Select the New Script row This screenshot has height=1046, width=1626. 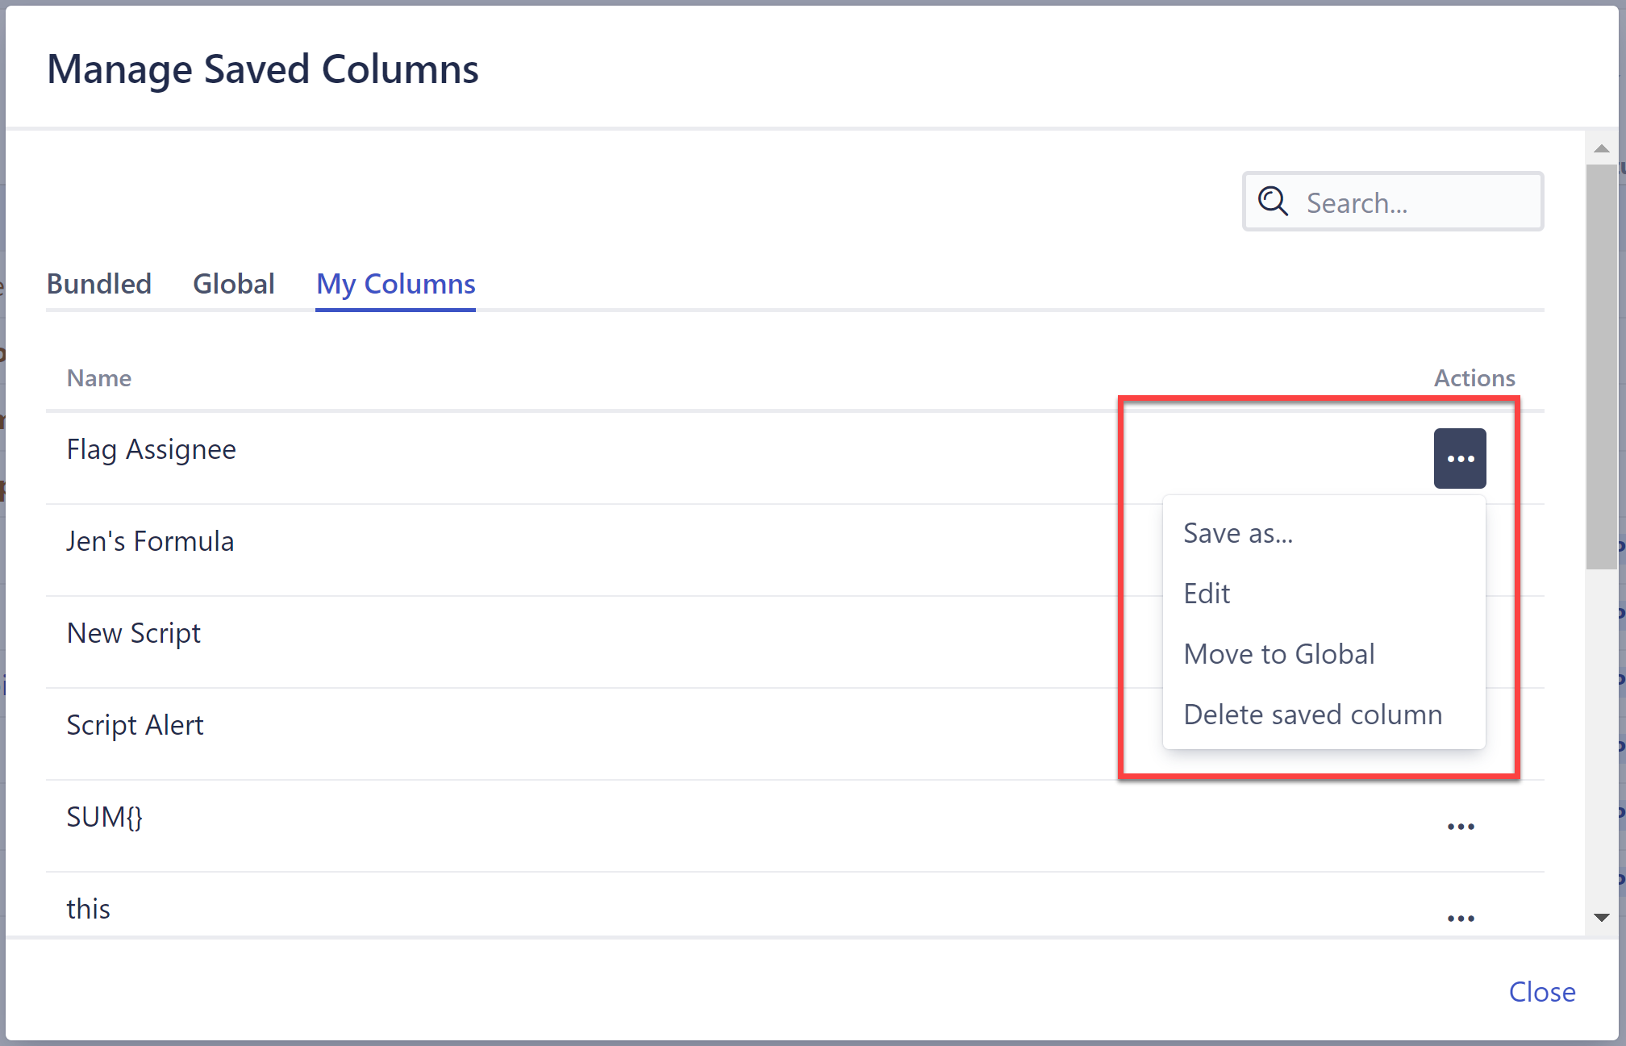pos(133,632)
